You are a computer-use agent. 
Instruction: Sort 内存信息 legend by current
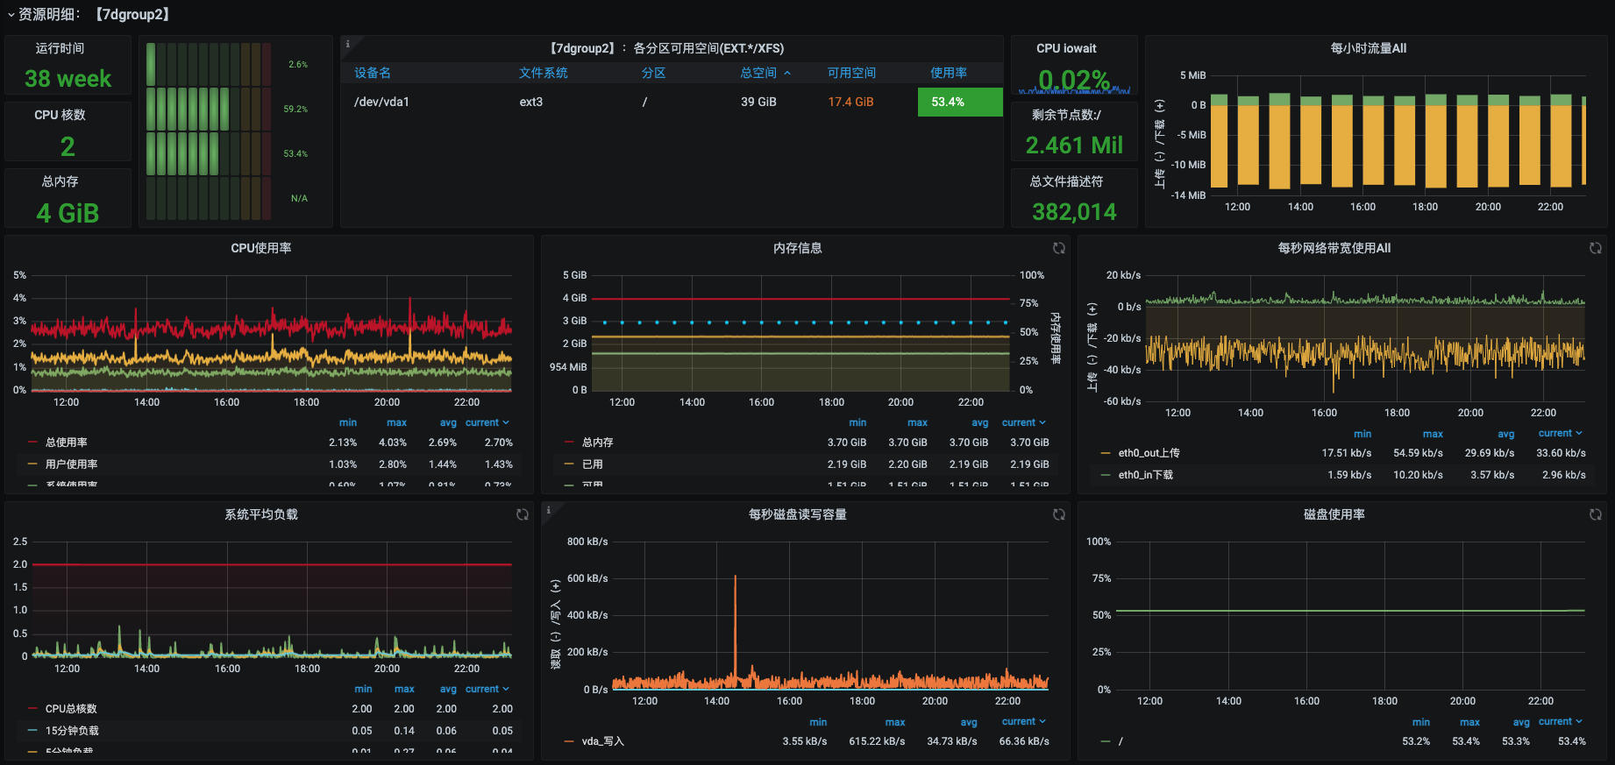(1024, 422)
